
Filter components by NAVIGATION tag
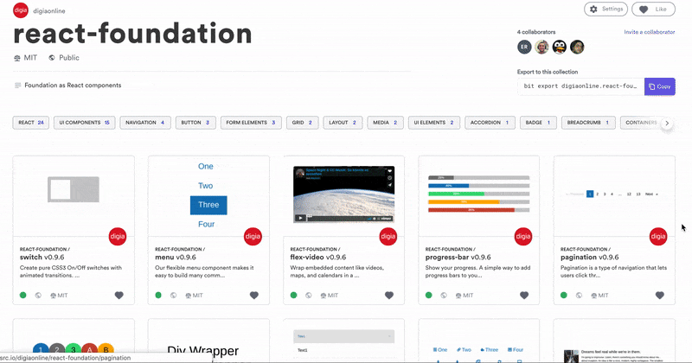144,123
